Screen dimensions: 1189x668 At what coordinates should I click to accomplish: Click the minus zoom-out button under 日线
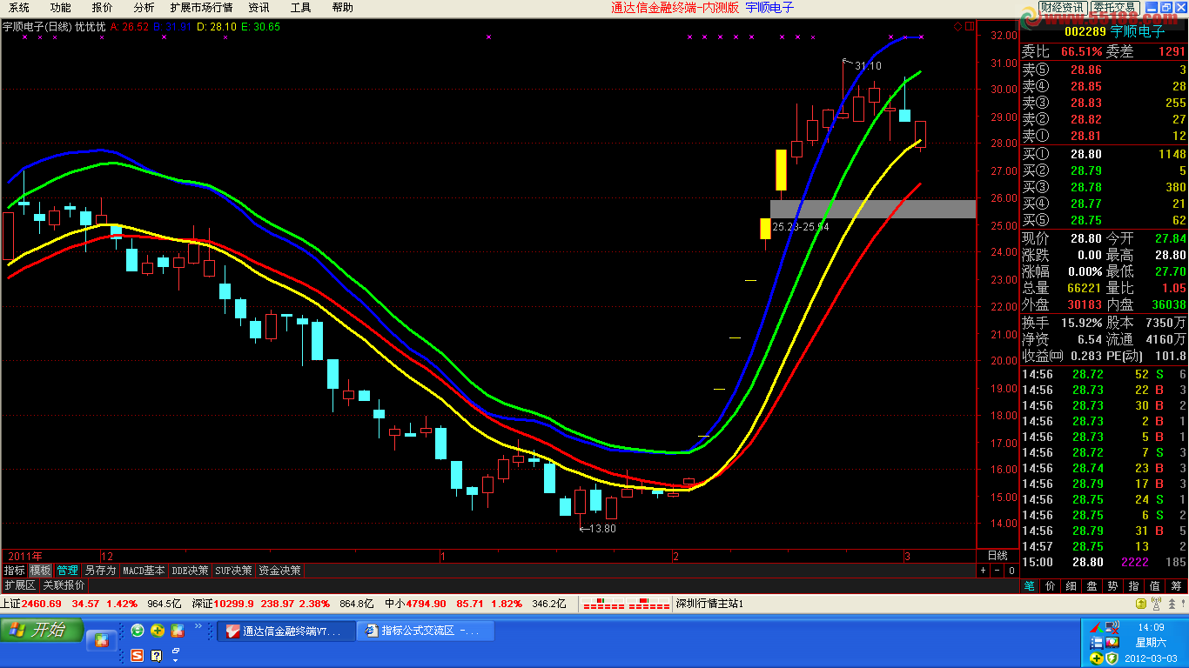pyautogui.click(x=997, y=571)
